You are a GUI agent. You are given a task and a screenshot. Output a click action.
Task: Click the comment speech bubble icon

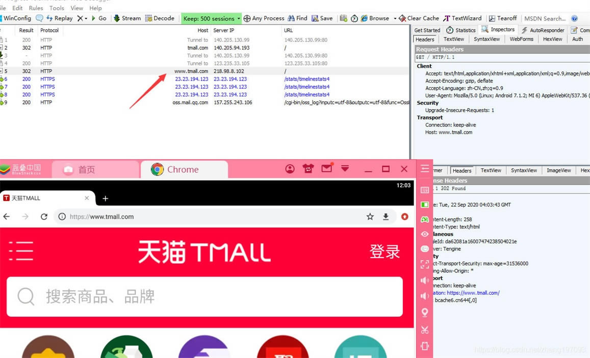pos(39,18)
